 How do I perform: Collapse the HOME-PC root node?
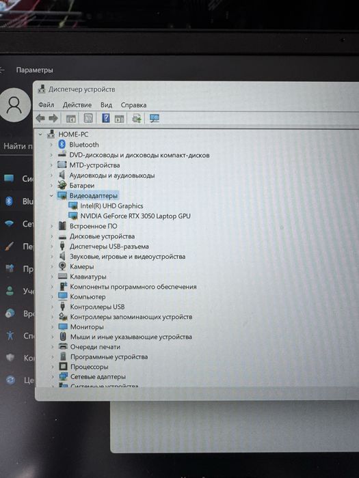click(x=40, y=134)
